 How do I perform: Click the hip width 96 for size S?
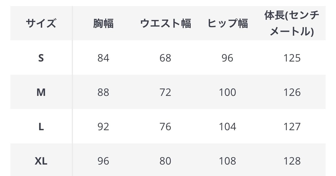tap(227, 58)
